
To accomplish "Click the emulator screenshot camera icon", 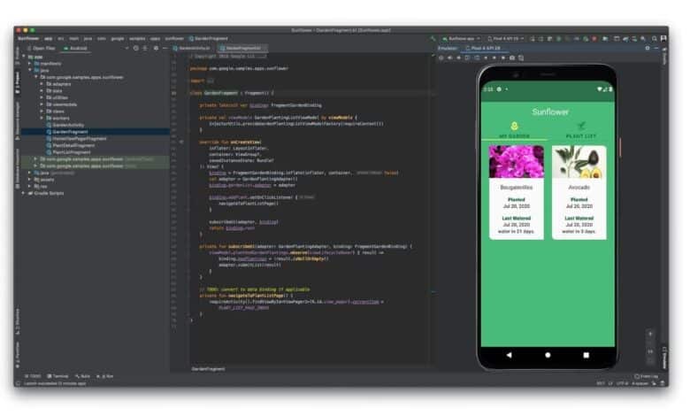I will tap(511, 58).
